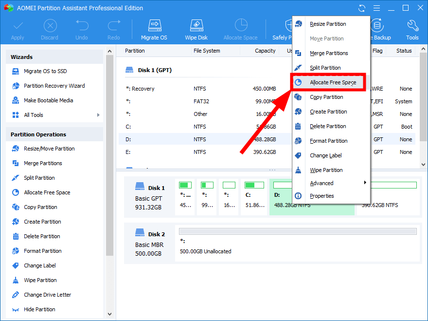The height and width of the screenshot is (321, 428).
Task: Select Resize Partition in context menu
Action: pyautogui.click(x=328, y=24)
